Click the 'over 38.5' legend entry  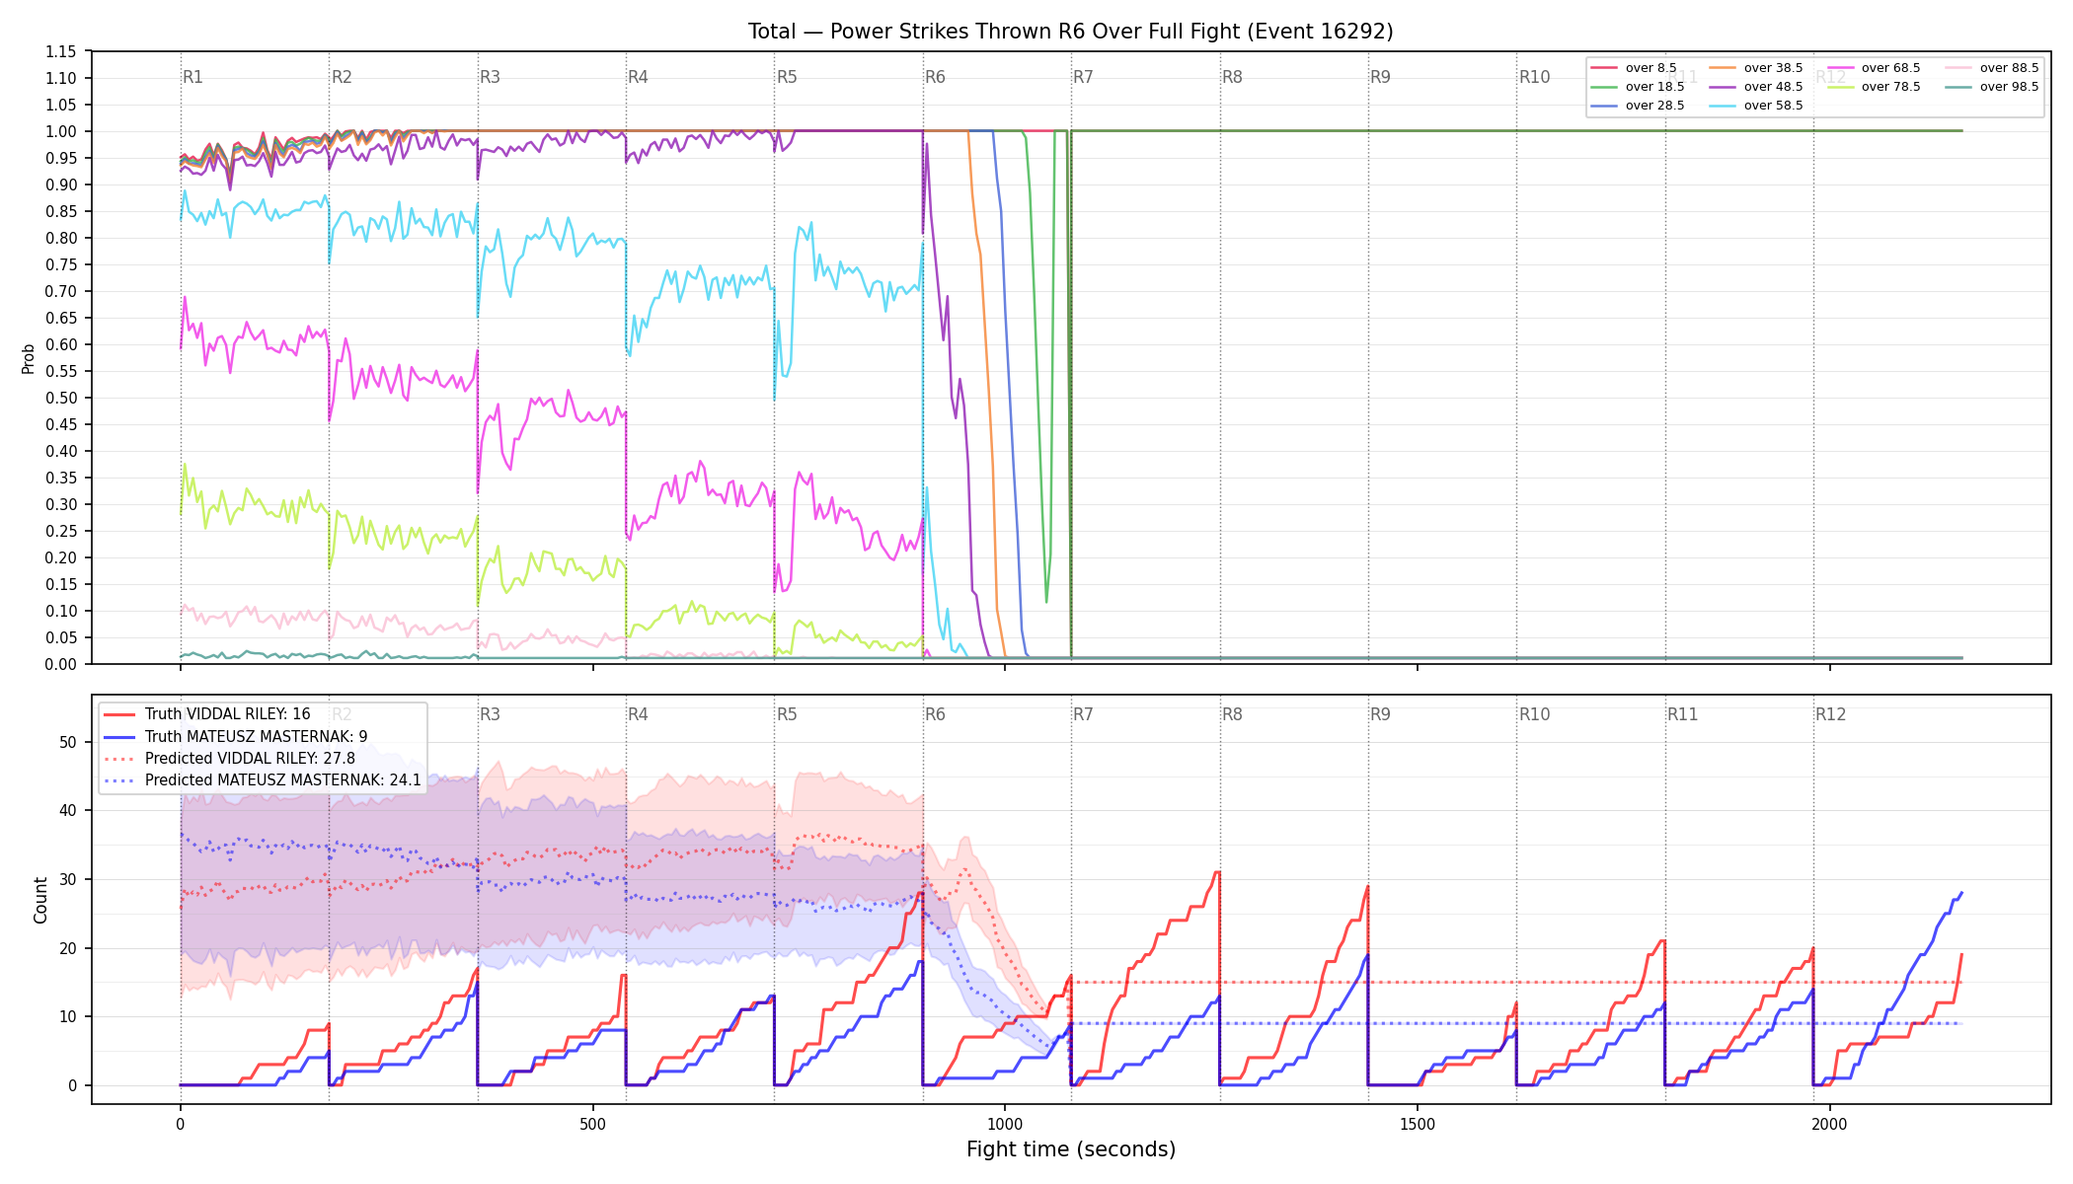1756,68
